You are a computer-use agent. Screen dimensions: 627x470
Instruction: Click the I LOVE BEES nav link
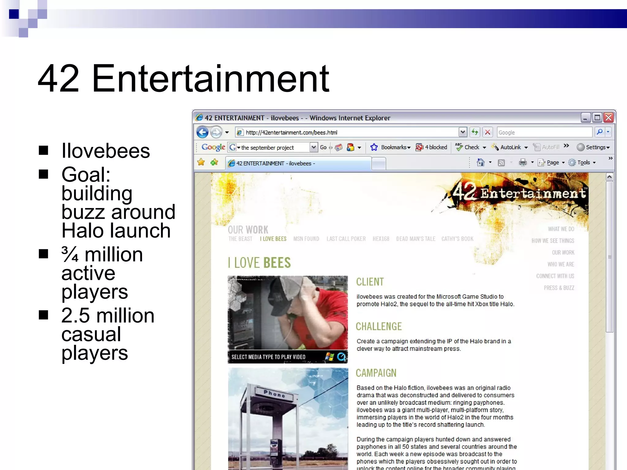pos(273,239)
